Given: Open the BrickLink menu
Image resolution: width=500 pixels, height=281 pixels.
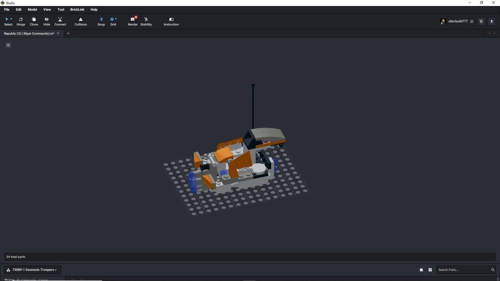Looking at the screenshot, I should [x=77, y=9].
